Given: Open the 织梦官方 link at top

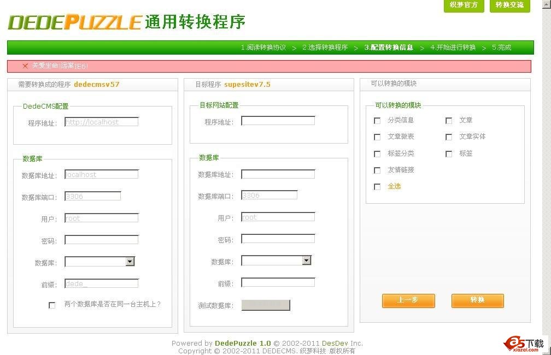Looking at the screenshot, I should click(x=464, y=5).
